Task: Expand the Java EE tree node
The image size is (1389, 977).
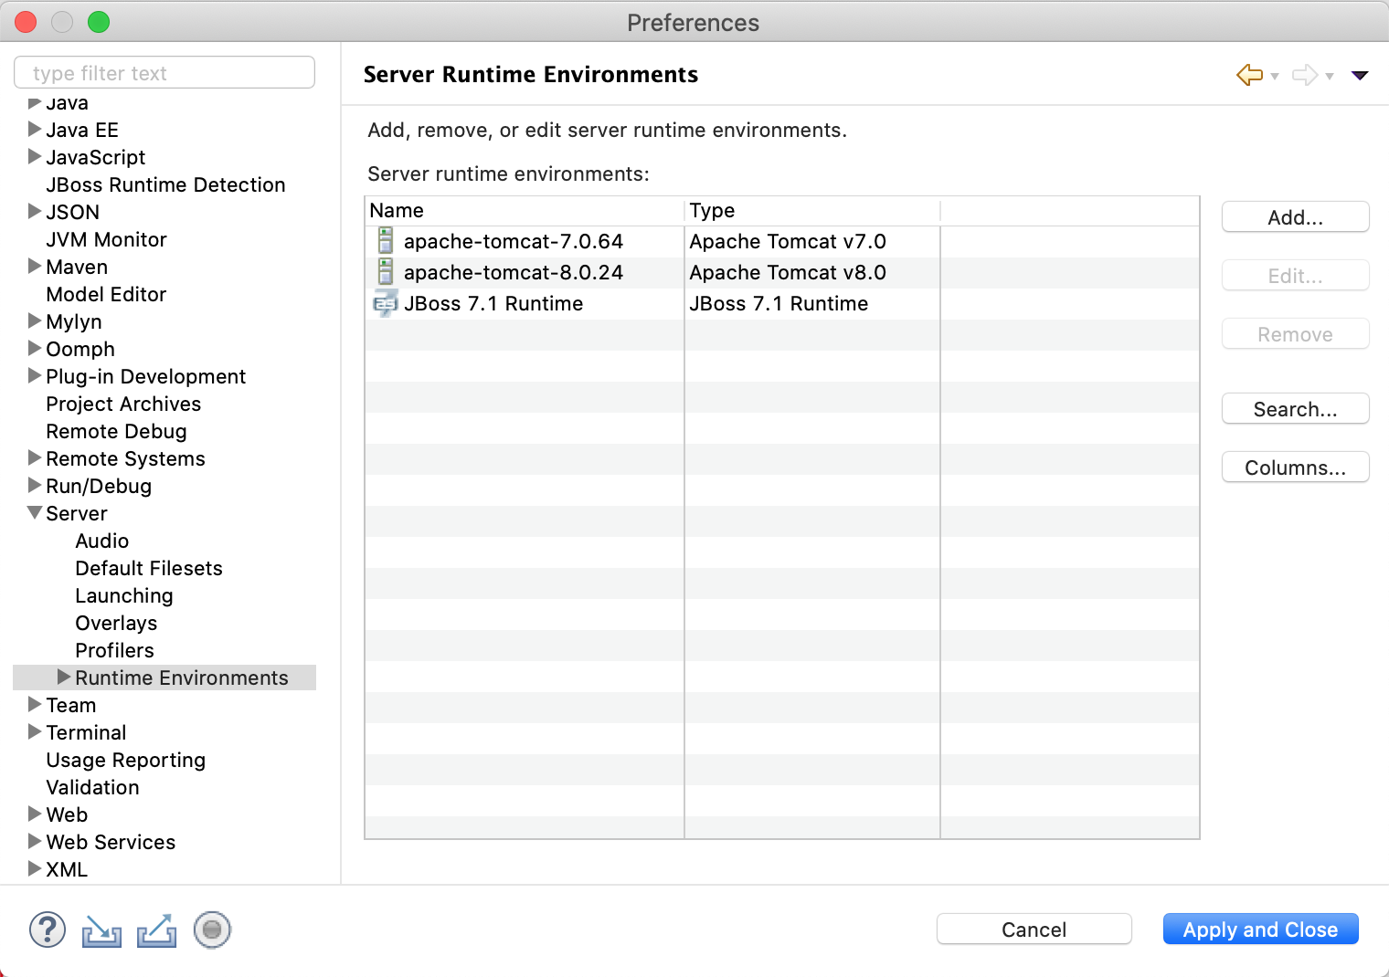Action: [x=35, y=129]
